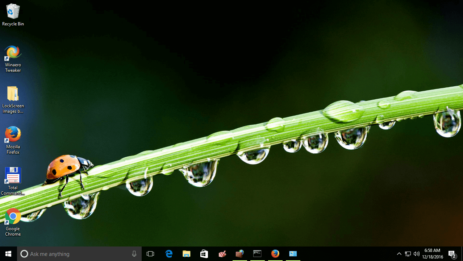Click the brick wall with globe taskbar icon
This screenshot has height=261, width=463.
[x=239, y=254]
